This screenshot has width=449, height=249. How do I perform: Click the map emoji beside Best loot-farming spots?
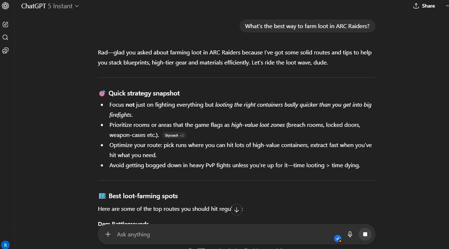click(x=102, y=196)
